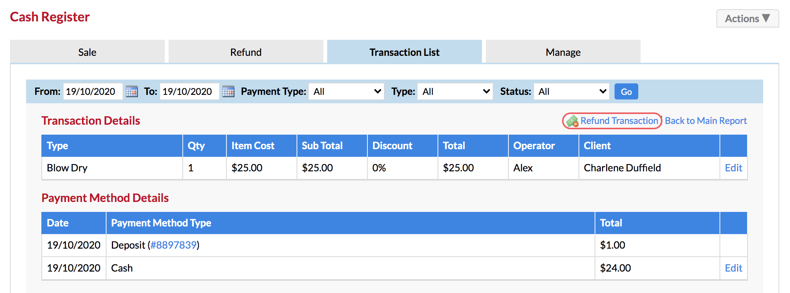The height and width of the screenshot is (293, 790).
Task: Click operator name Alex
Action: [x=523, y=168]
